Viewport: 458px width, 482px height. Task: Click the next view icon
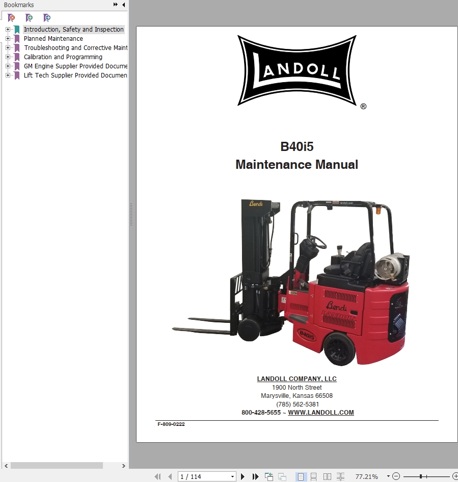282,477
